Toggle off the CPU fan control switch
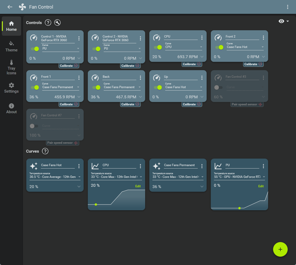 coord(158,47)
